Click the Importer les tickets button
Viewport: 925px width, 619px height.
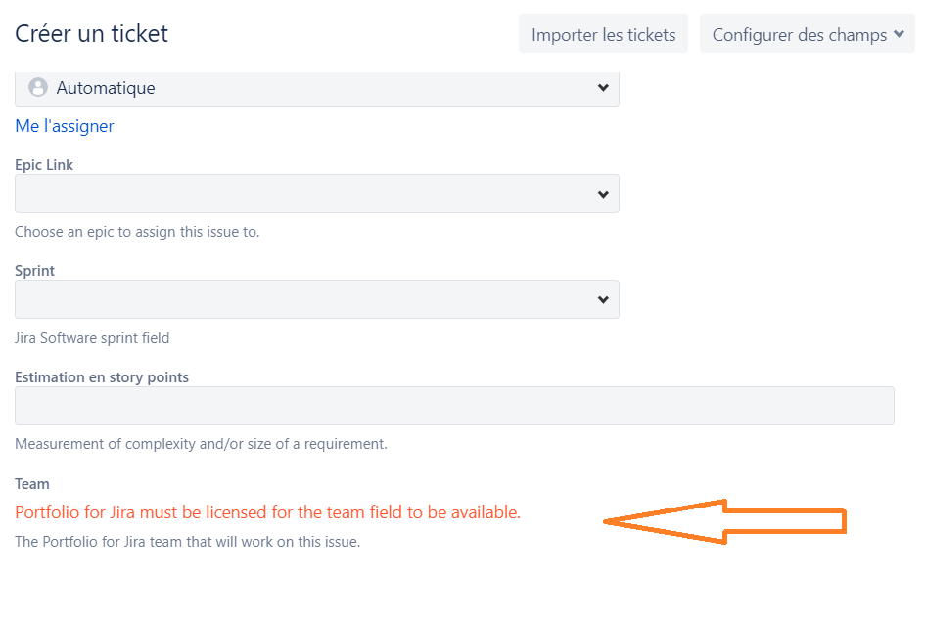coord(603,34)
